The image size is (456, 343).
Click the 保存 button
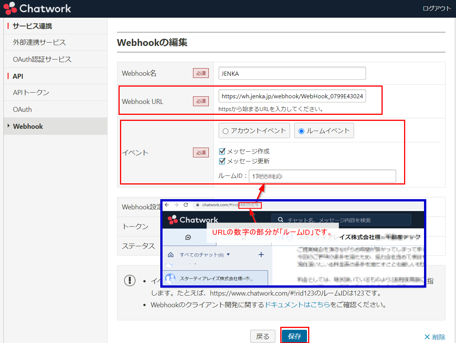(x=295, y=336)
